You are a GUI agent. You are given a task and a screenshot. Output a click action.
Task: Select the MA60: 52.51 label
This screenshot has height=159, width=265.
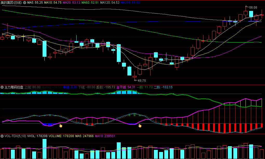pos(90,3)
